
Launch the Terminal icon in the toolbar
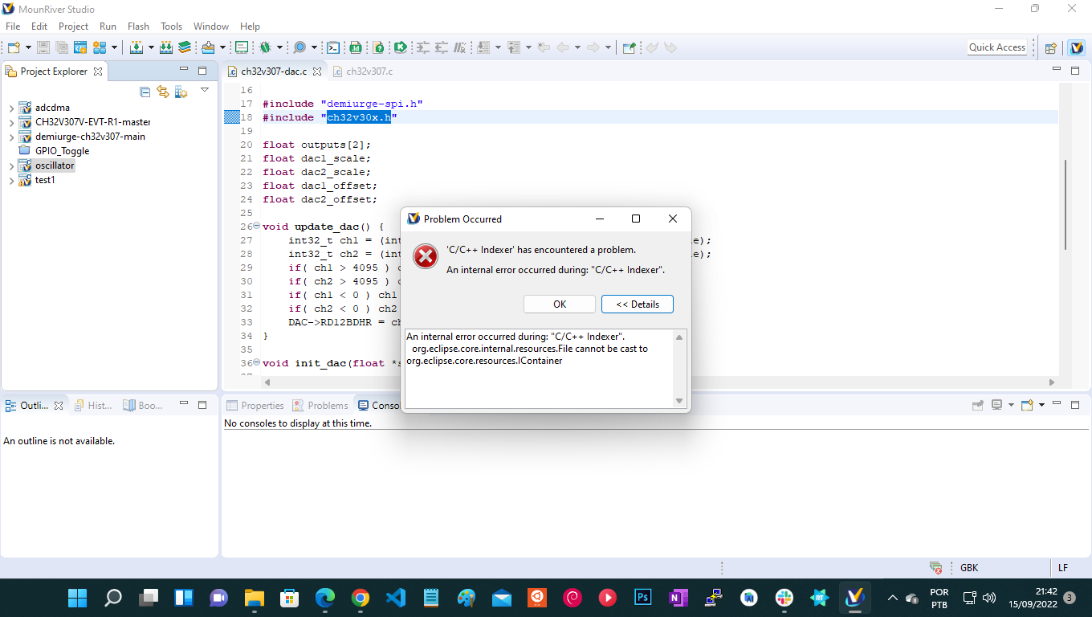(x=332, y=47)
